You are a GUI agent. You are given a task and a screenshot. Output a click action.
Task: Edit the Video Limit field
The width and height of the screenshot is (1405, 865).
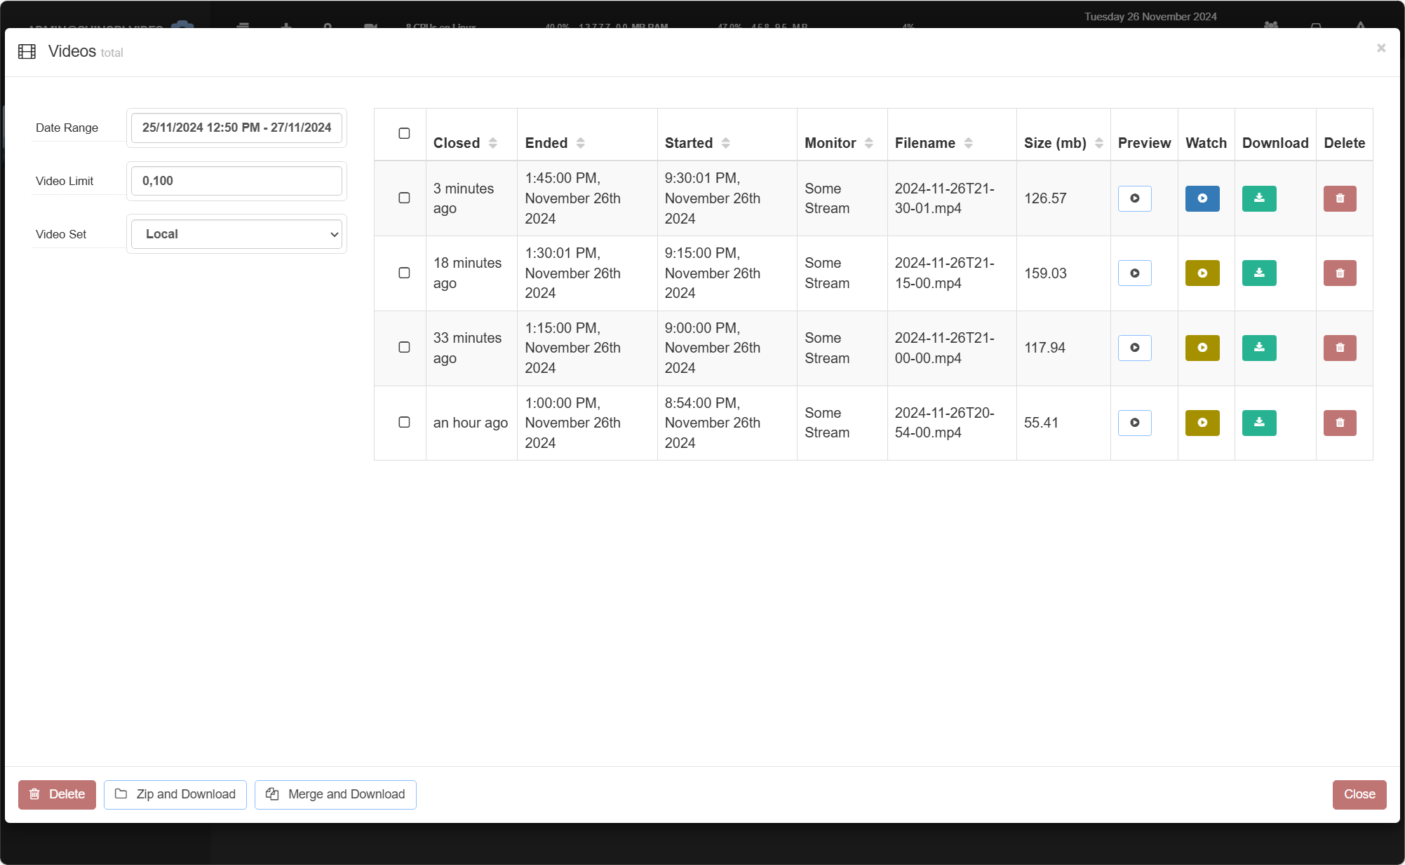coord(236,181)
